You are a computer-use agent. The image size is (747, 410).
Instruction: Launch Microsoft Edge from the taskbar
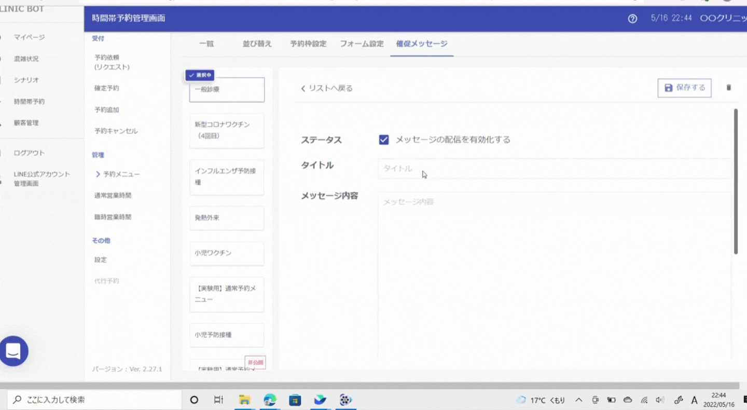click(x=270, y=400)
